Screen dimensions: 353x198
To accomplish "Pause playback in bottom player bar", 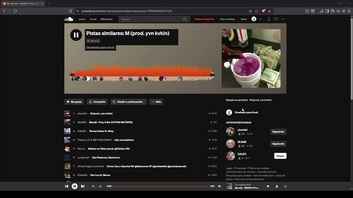I will coord(74,186).
